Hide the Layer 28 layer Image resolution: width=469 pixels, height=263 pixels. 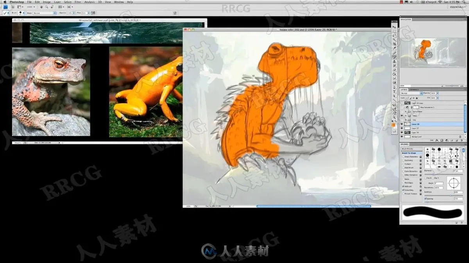(402, 124)
